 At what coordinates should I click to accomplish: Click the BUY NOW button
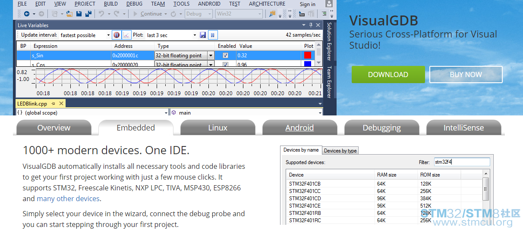tap(466, 75)
